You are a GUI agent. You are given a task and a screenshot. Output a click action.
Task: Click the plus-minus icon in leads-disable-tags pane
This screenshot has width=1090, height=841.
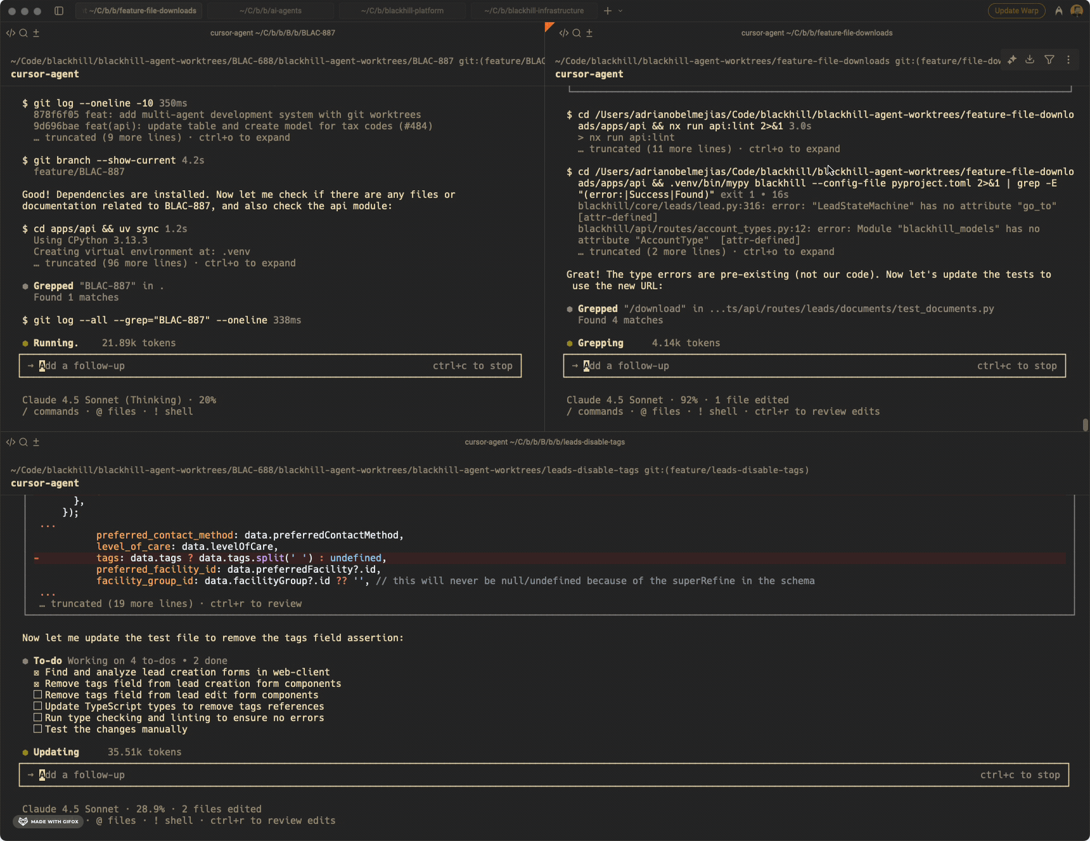coord(36,442)
